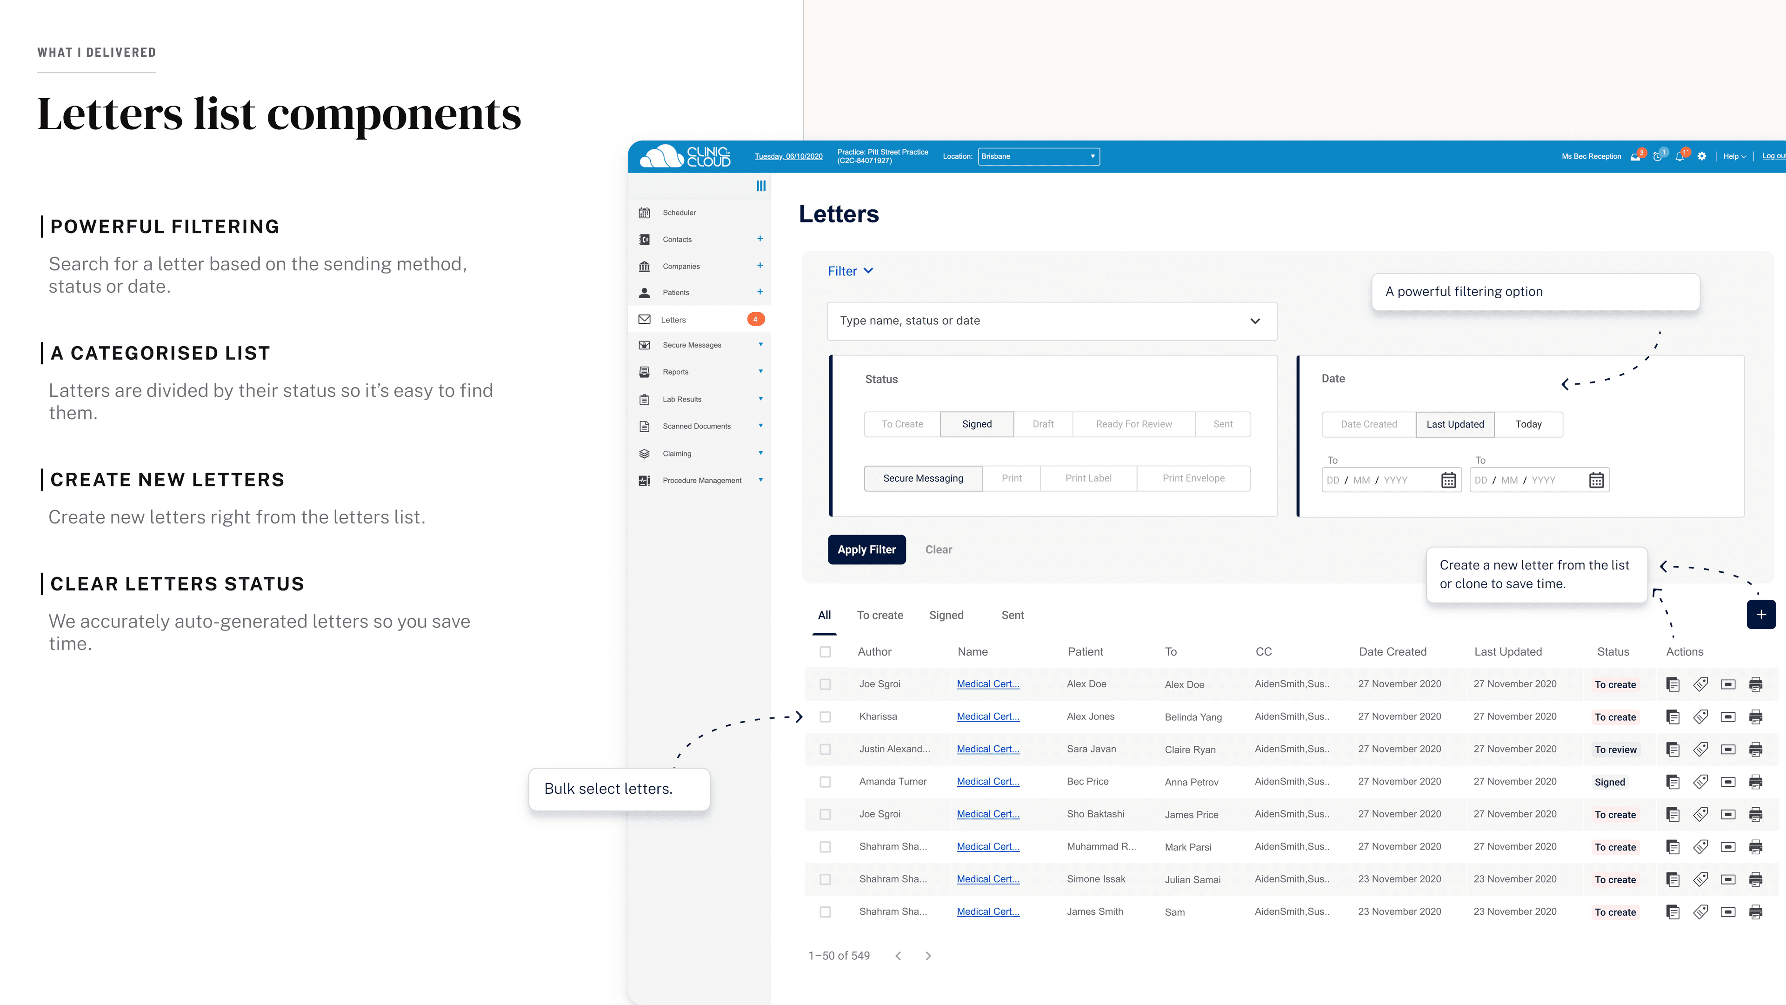Switch to the To create tab
The width and height of the screenshot is (1786, 1005).
coord(880,615)
